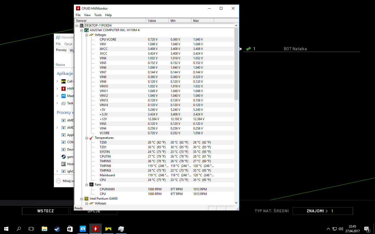Open the Plik menu in Task Manager
The image size is (375, 234).
[x=58, y=44]
